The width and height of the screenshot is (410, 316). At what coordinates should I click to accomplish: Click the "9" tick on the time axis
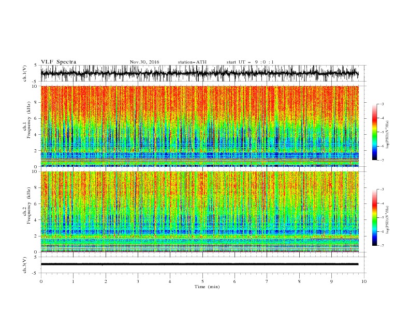click(331, 281)
